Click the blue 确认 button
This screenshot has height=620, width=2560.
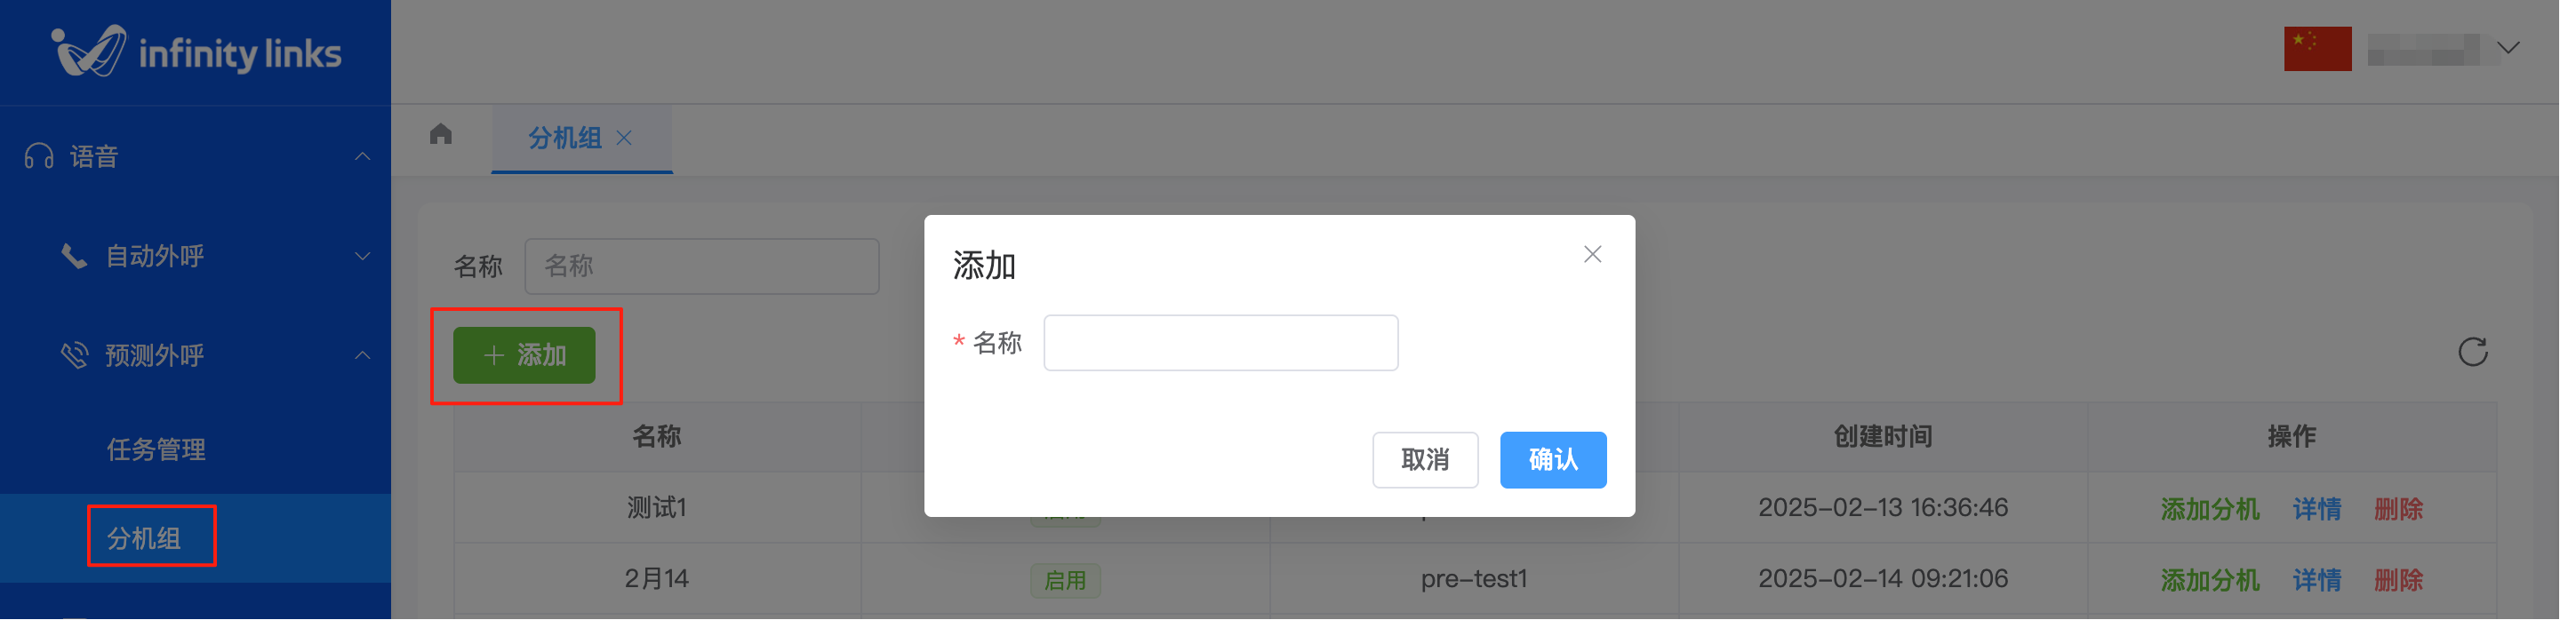point(1552,459)
